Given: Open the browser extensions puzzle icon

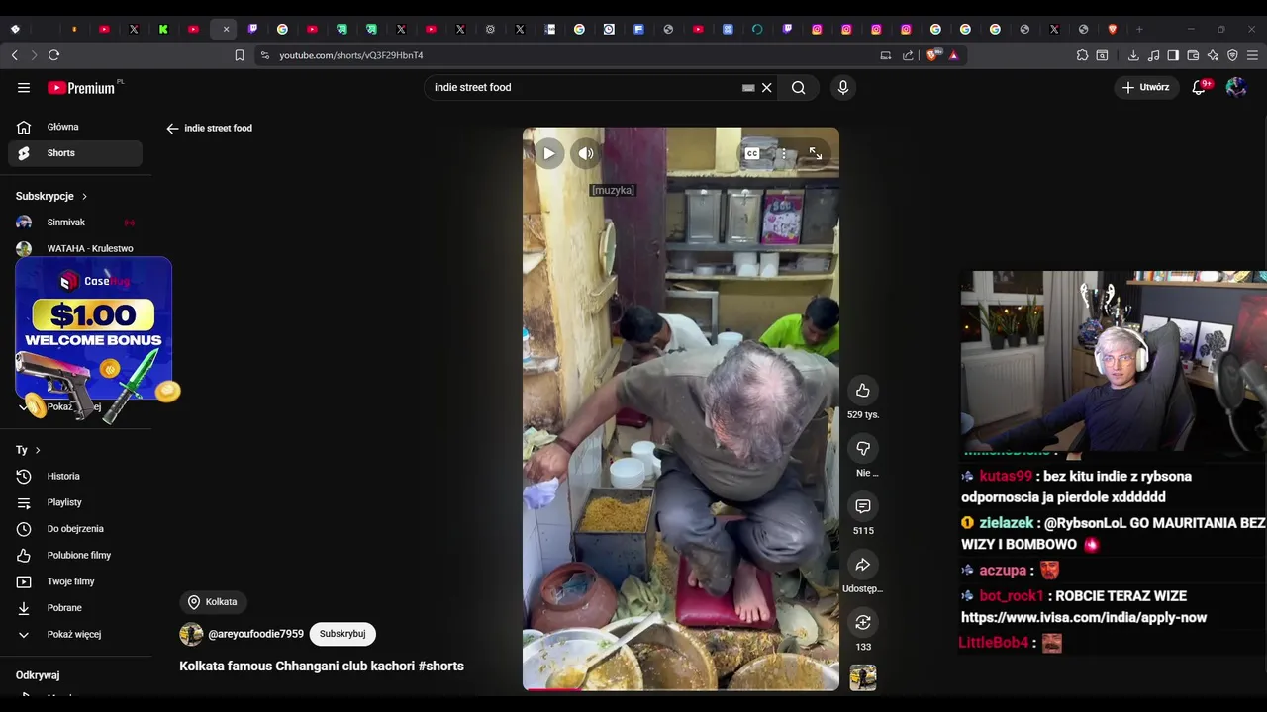Looking at the screenshot, I should (1082, 55).
